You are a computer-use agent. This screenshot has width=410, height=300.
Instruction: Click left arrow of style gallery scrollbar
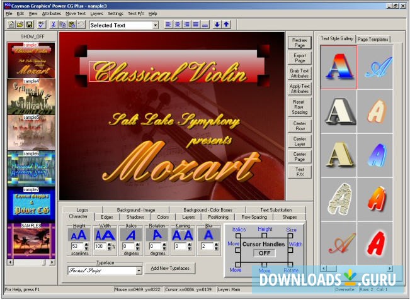point(324,269)
